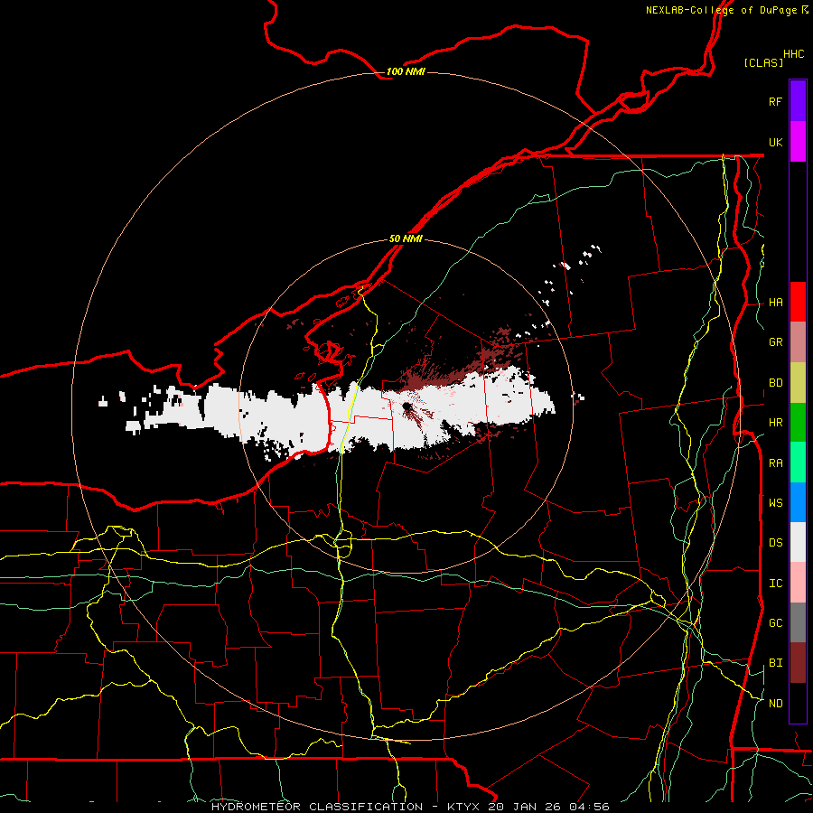Screen dimensions: 813x813
Task: Click the IC legend label
Action: [x=775, y=584]
